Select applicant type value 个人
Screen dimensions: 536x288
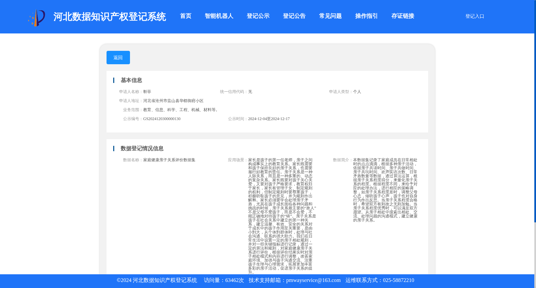357,92
